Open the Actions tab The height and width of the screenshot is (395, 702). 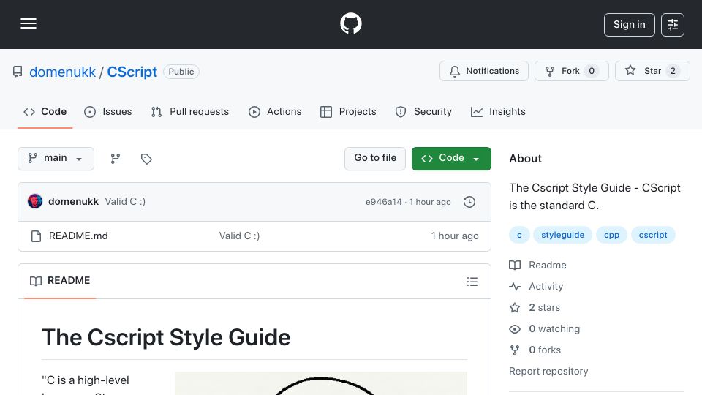(x=275, y=111)
